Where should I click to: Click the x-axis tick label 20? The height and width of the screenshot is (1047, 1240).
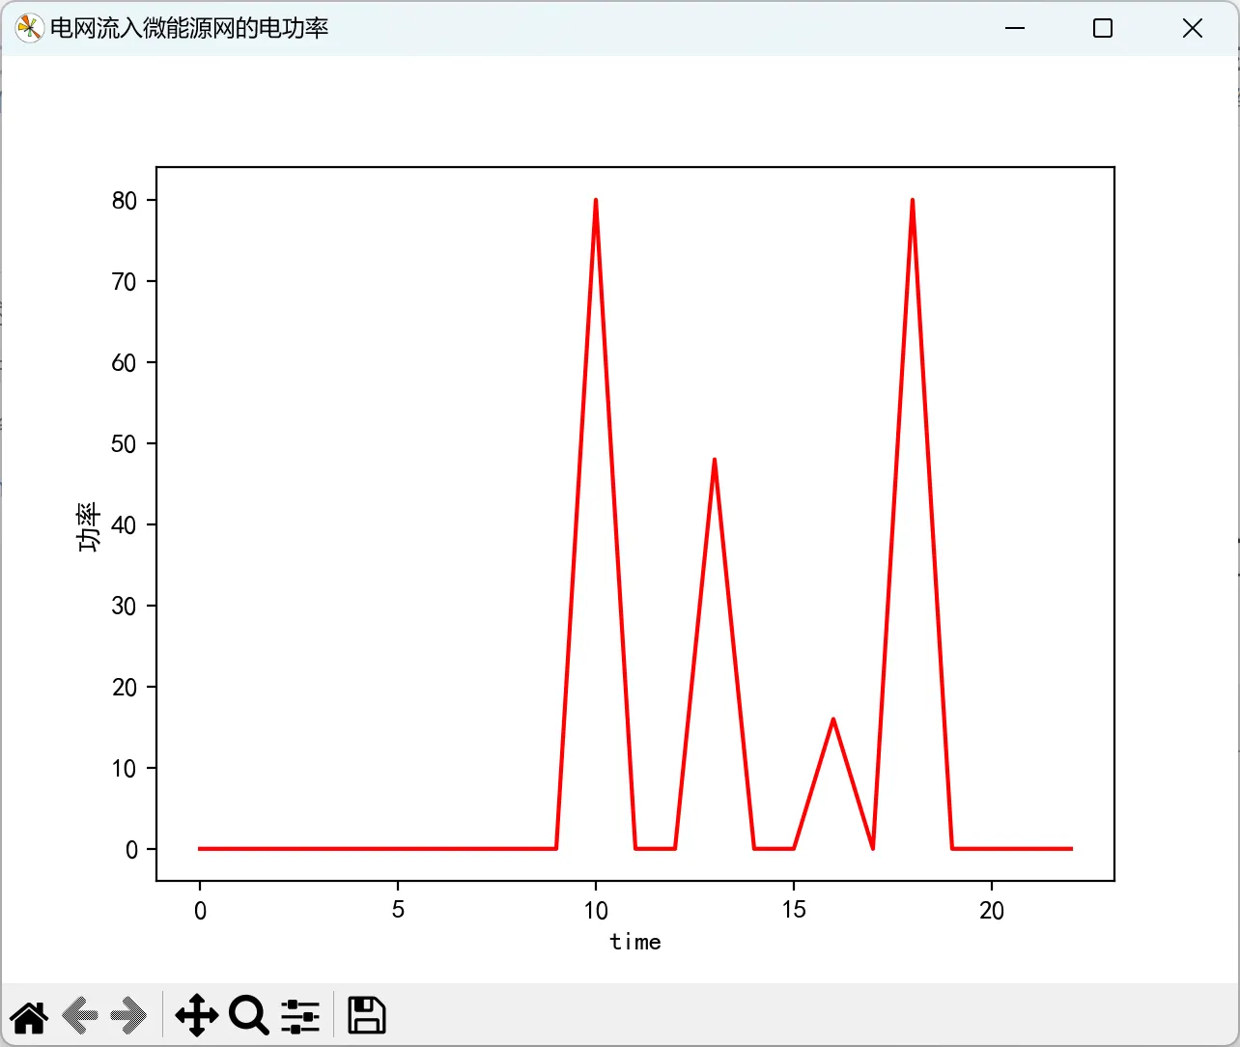point(992,910)
